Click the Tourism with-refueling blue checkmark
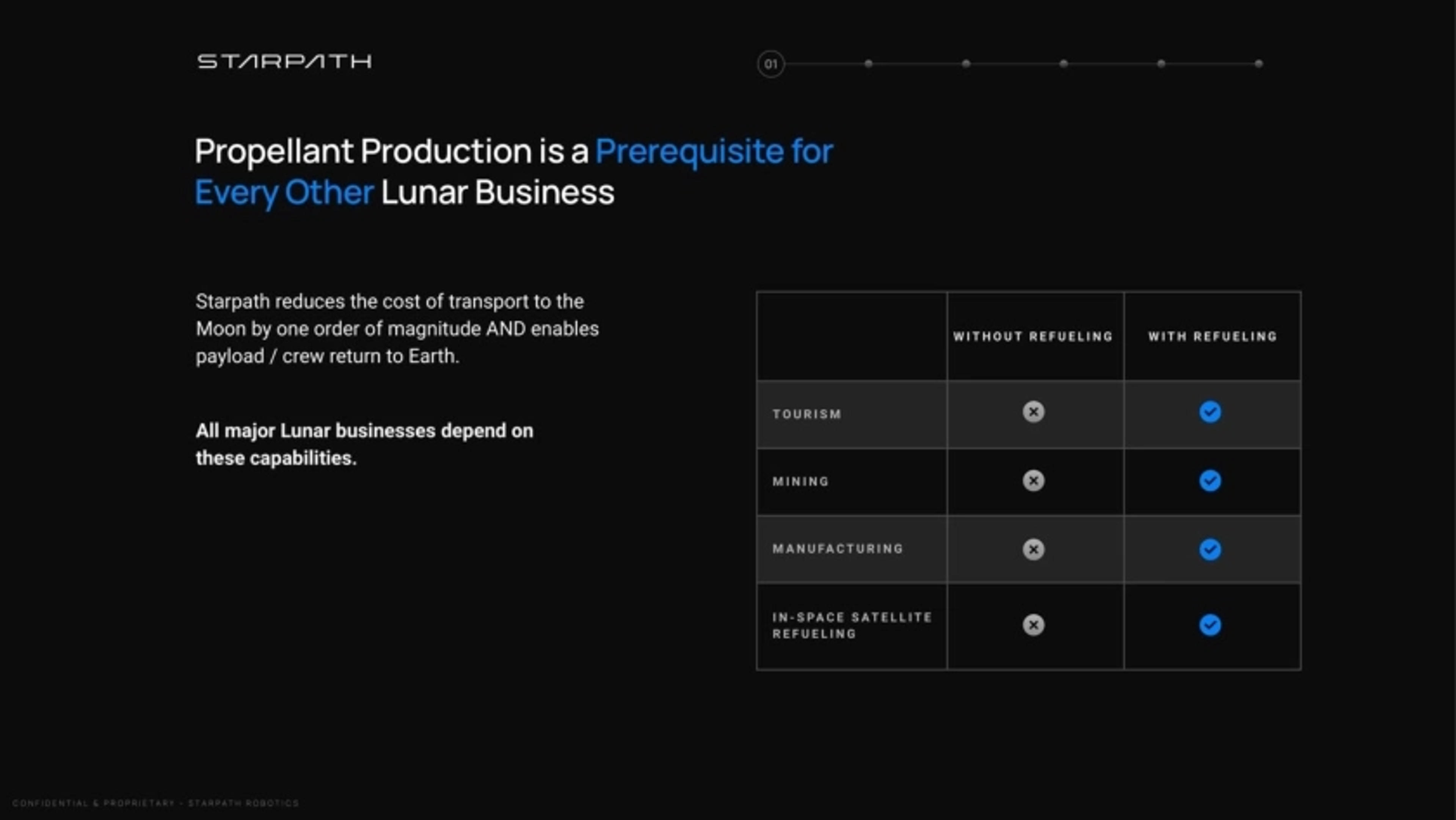This screenshot has height=820, width=1456. 1210,412
